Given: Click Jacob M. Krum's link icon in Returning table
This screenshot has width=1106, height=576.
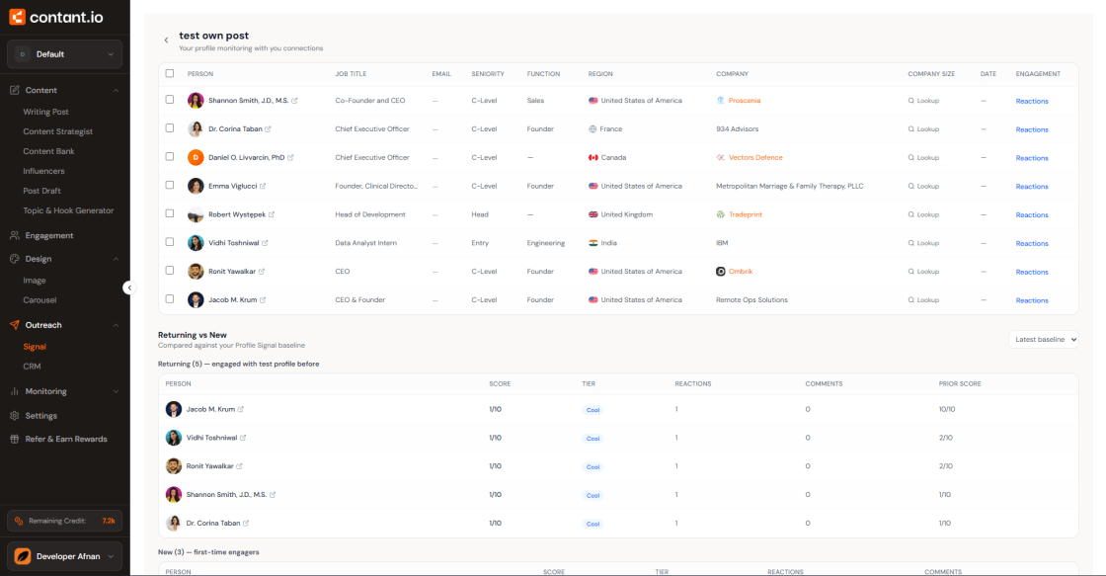Looking at the screenshot, I should click(241, 409).
